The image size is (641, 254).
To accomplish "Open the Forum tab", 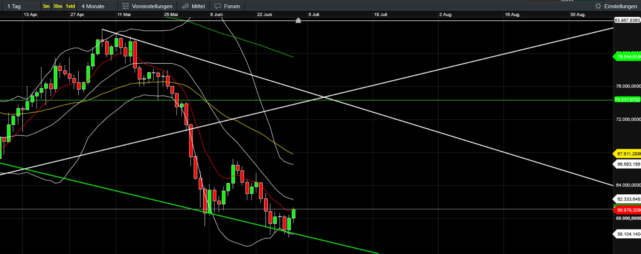I will 232,6.
